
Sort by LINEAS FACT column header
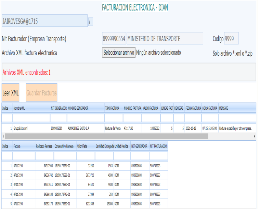click(167, 108)
